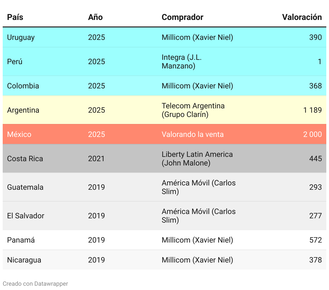The image size is (329, 290).
Task: Select the Costa Rica country cell
Action: (25, 159)
